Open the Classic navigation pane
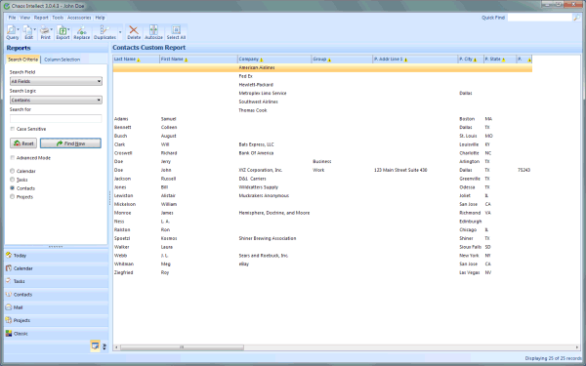This screenshot has height=366, width=586. pos(57,334)
